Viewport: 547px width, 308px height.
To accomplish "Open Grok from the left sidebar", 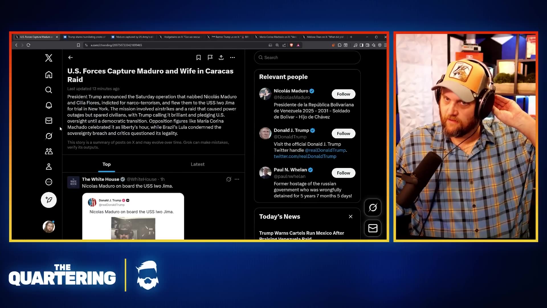I will pyautogui.click(x=49, y=136).
